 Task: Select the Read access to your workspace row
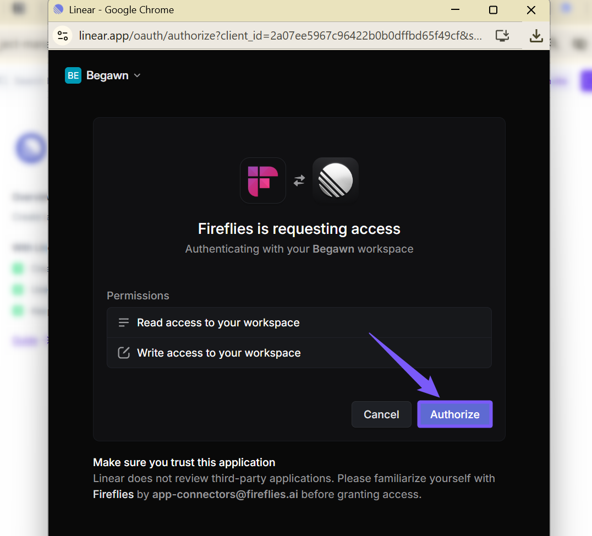(299, 322)
